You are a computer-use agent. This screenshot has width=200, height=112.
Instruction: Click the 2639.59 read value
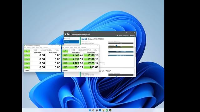pyautogui.click(x=76, y=59)
